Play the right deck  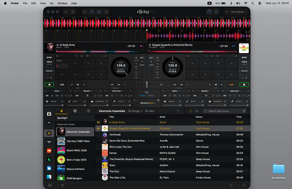pyautogui.click(x=244, y=85)
